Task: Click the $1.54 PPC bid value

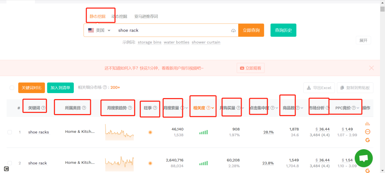Action: [x=347, y=160]
